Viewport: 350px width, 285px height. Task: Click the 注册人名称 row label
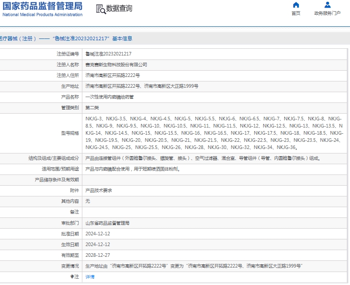pos(68,65)
